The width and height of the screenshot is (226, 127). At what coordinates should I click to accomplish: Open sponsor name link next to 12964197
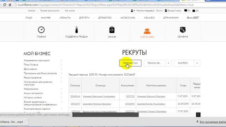coord(97,104)
